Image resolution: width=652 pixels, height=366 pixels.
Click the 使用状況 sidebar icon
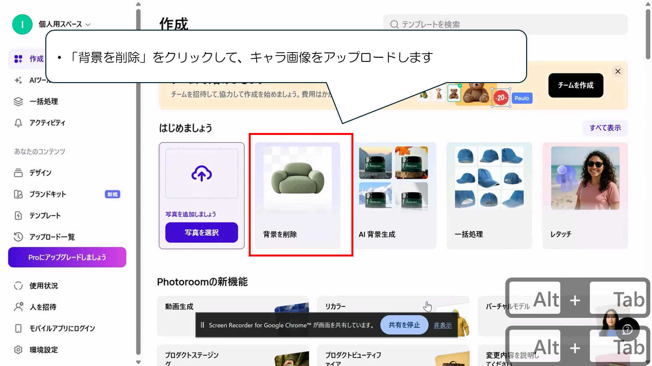(18, 286)
